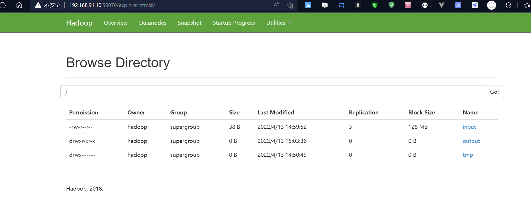This screenshot has width=531, height=215.
Task: Open the Snapshot page
Action: point(189,23)
